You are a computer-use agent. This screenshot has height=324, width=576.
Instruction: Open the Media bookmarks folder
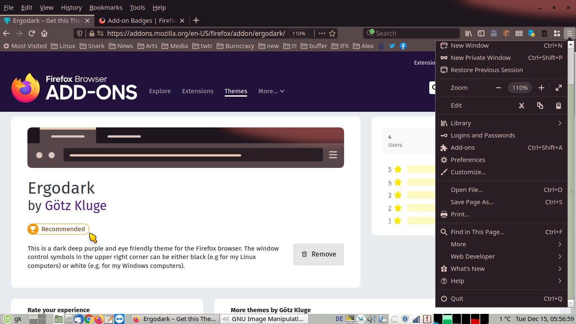point(175,46)
